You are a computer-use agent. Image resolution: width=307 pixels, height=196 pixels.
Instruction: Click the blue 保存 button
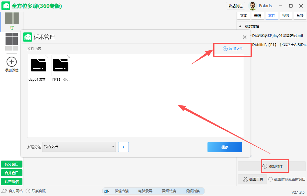pyautogui.click(x=225, y=147)
